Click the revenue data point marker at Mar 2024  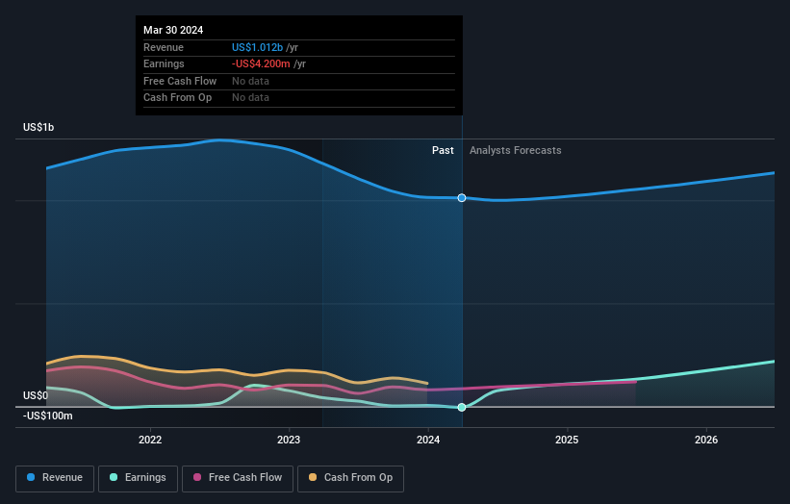pyautogui.click(x=462, y=198)
